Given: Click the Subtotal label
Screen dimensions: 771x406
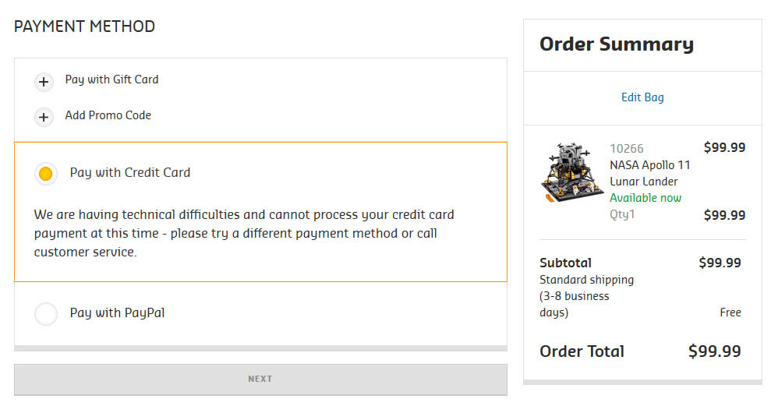Looking at the screenshot, I should [565, 263].
